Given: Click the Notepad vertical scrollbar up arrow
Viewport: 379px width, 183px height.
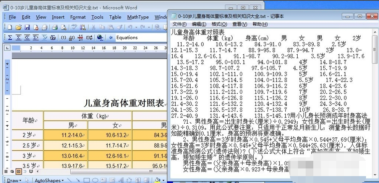Looking at the screenshot, I should tap(375, 31).
